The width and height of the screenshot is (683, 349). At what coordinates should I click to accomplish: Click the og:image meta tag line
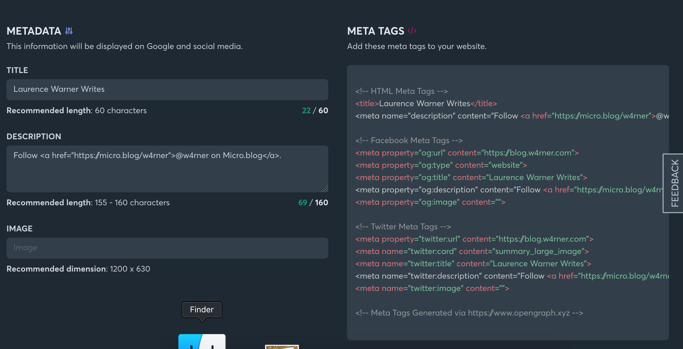click(430, 202)
